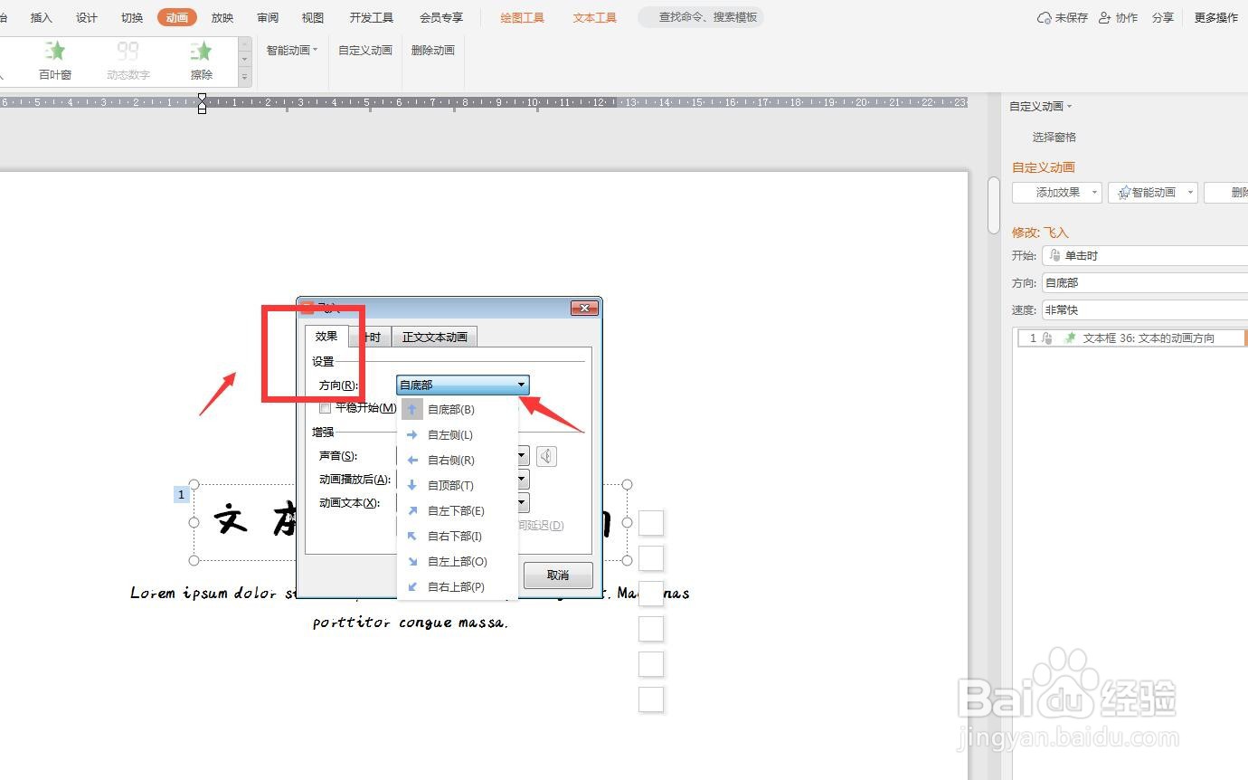Image resolution: width=1248 pixels, height=780 pixels.
Task: Choose 自左侧(L) direction option
Action: coord(457,435)
